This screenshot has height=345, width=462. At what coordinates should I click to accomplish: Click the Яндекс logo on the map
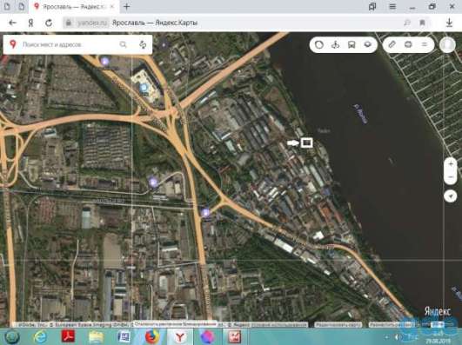tap(438, 311)
